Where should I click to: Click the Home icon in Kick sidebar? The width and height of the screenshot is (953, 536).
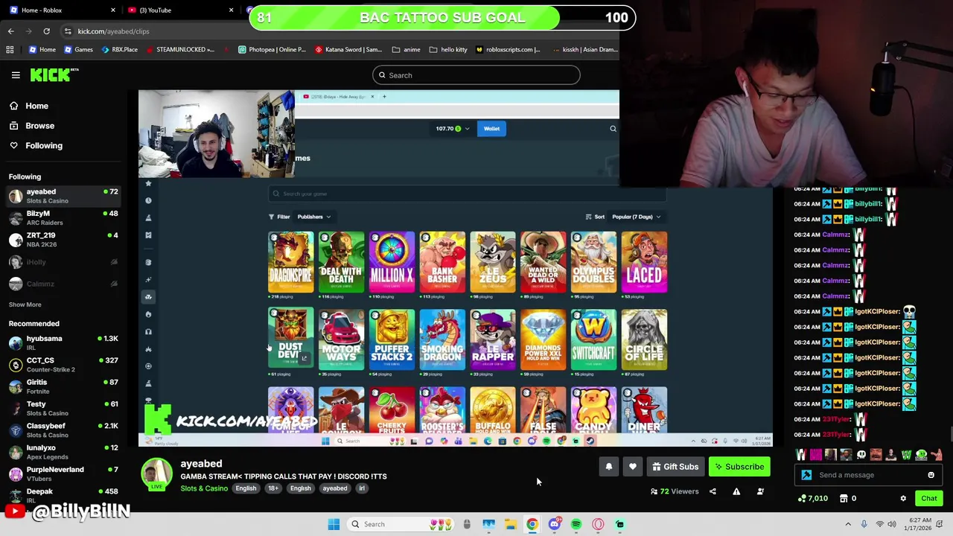pos(13,106)
